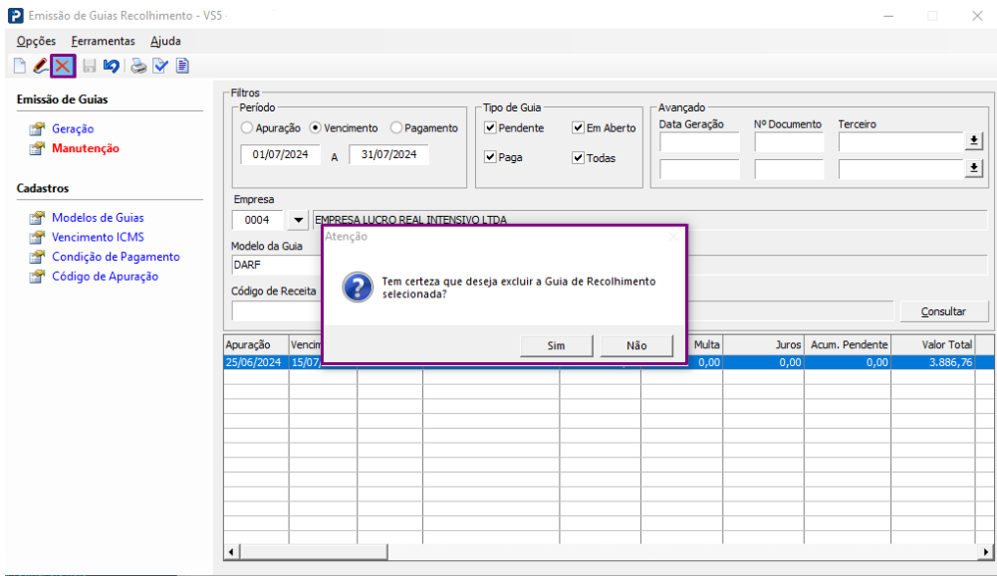Select the Apuração period radio button
Image resolution: width=997 pixels, height=578 pixels.
click(247, 128)
